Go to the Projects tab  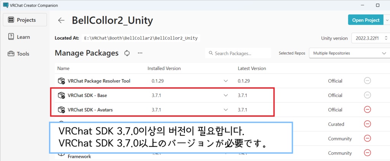pyautogui.click(x=25, y=20)
